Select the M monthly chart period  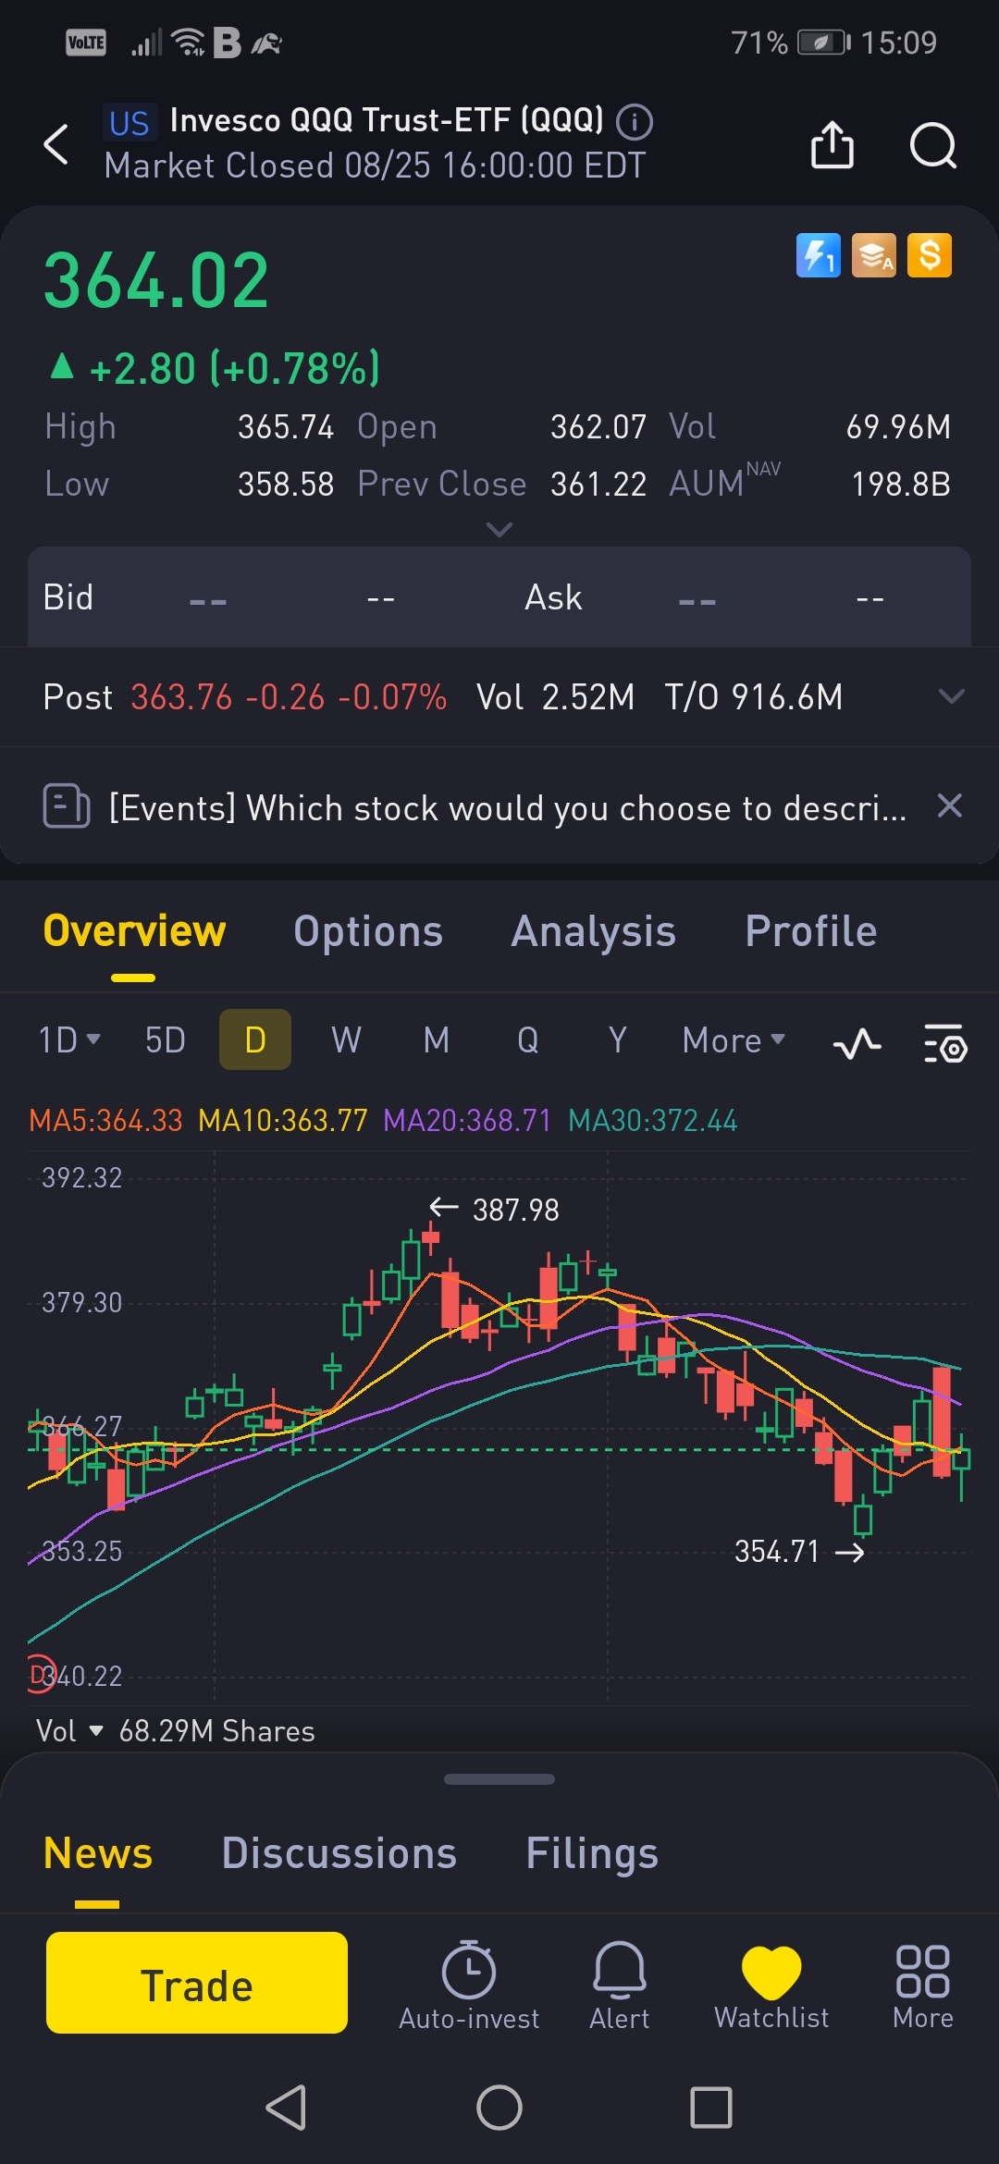pyautogui.click(x=437, y=1039)
